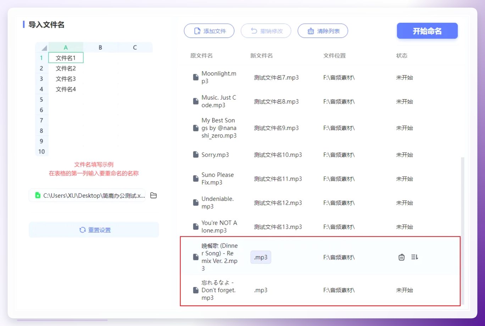Click new name 测试文件名11.mp3
This screenshot has height=326, width=485.
(278, 179)
